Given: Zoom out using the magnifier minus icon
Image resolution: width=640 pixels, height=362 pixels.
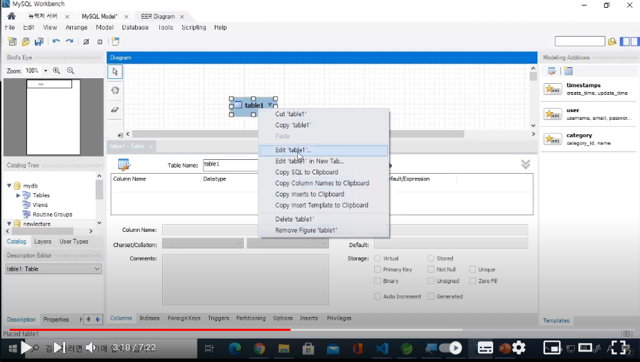Looking at the screenshot, I should coord(71,71).
